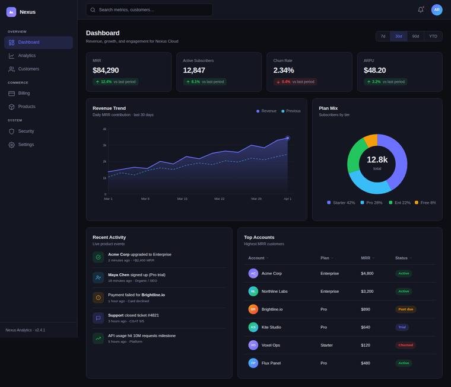Open Settings from the sidebar
This screenshot has height=387, width=451.
pos(39,145)
